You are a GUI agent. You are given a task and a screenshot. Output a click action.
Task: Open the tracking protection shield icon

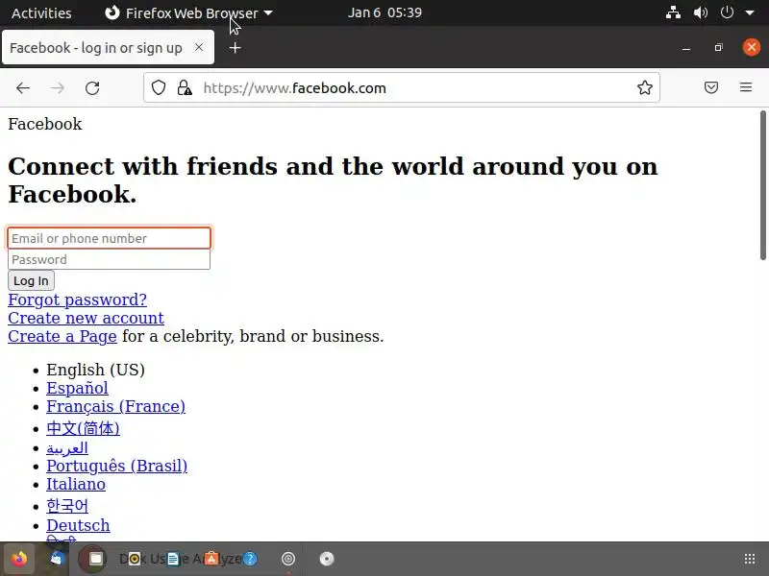click(x=159, y=88)
